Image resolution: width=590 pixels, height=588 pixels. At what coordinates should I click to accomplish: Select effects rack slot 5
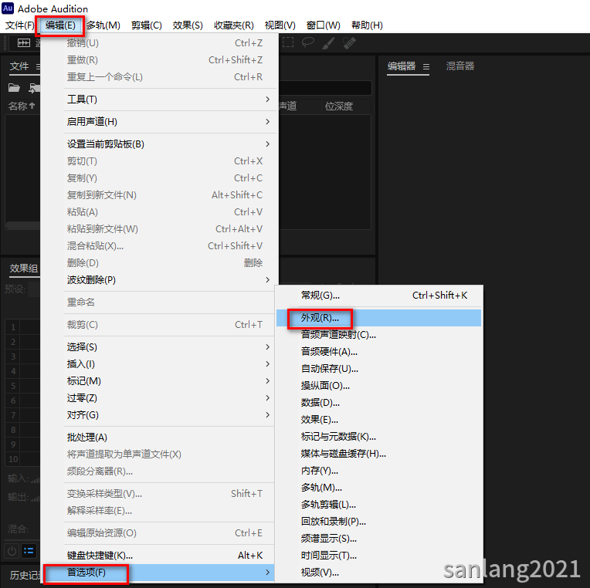coord(22,386)
